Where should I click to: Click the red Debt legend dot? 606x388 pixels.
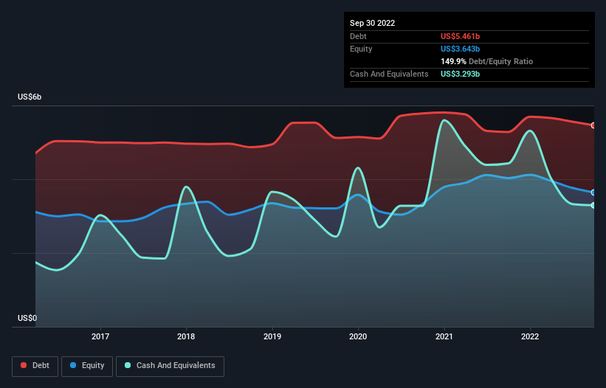[x=24, y=365]
